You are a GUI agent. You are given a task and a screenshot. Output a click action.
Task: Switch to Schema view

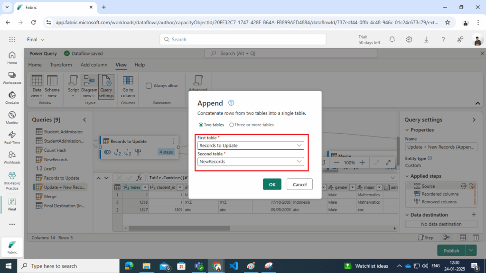point(52,86)
